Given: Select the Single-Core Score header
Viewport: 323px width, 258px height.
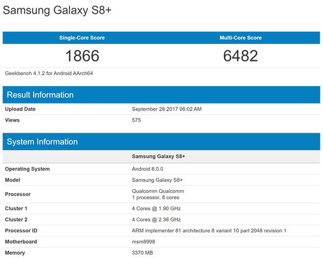Looking at the screenshot, I should pos(82,38).
